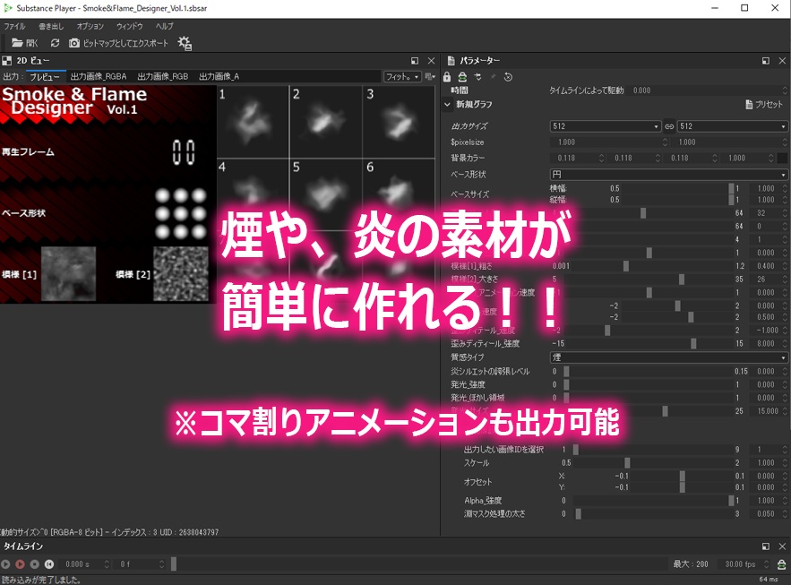Viewport: 791px width, 585px height.
Task: Float the 2D ビュー panel
Action: 415,61
